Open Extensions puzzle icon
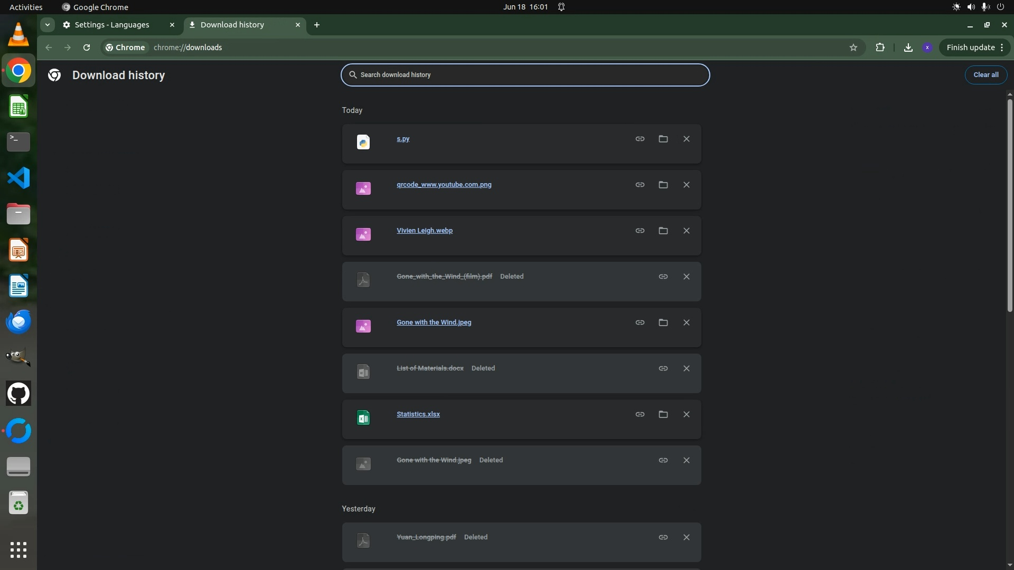Screen dimensions: 1014x570 tap(880, 47)
